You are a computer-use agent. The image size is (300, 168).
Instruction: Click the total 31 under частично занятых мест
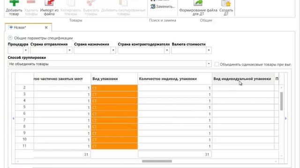coord(62,154)
